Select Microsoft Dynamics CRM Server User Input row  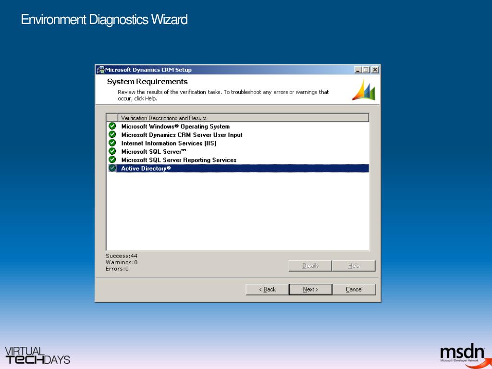[238, 135]
